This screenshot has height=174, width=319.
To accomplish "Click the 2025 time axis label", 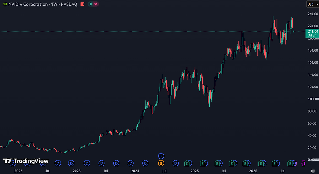I will (195, 171).
